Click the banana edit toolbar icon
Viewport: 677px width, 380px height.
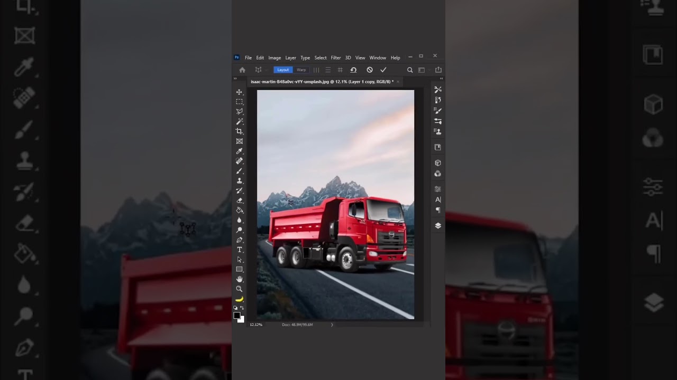click(239, 299)
